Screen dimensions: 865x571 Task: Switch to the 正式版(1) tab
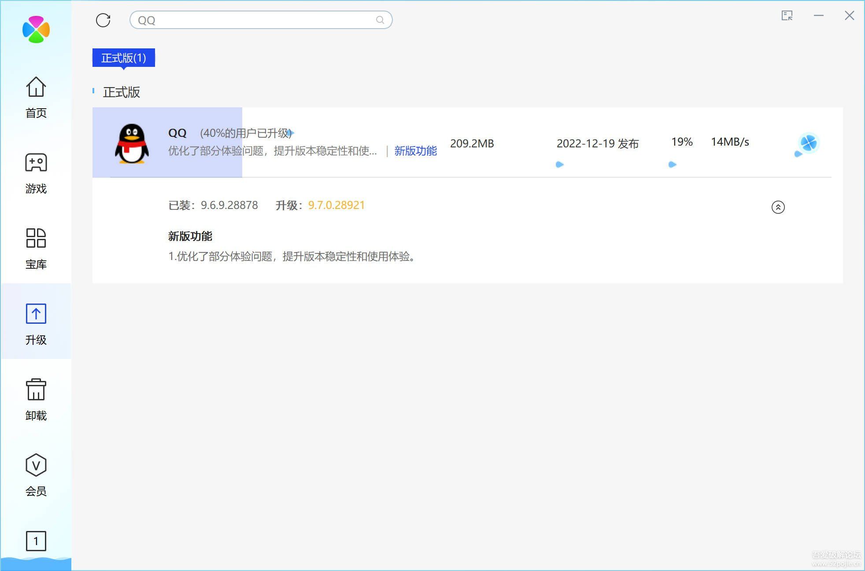point(124,58)
